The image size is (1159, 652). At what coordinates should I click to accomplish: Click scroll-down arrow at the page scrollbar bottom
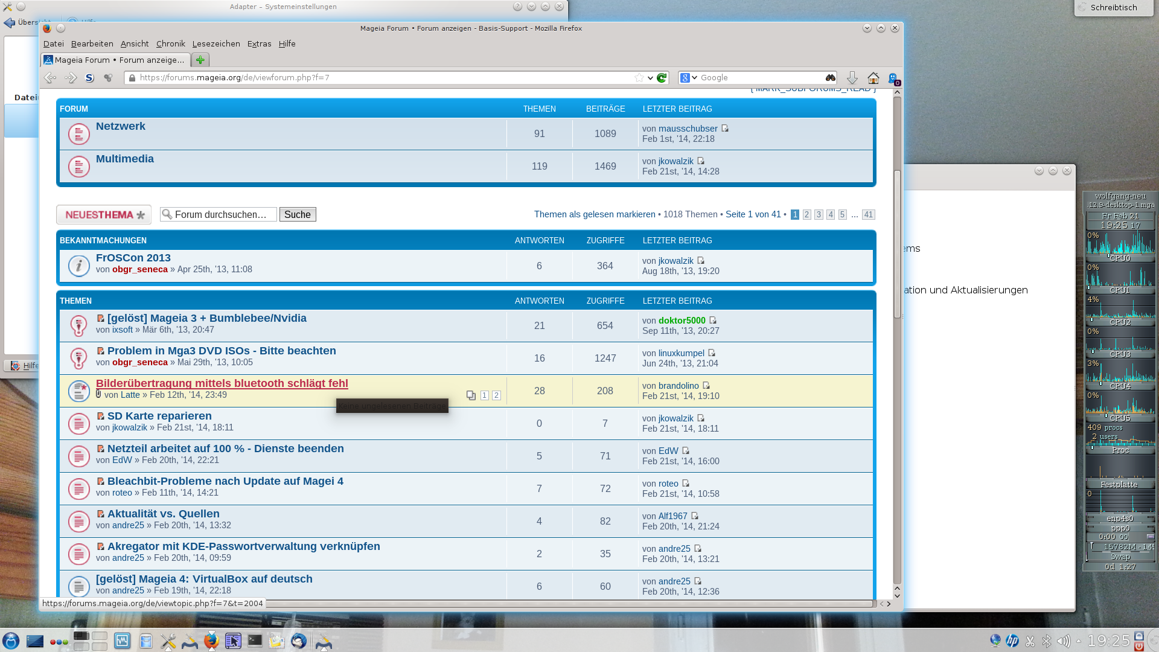click(x=898, y=595)
